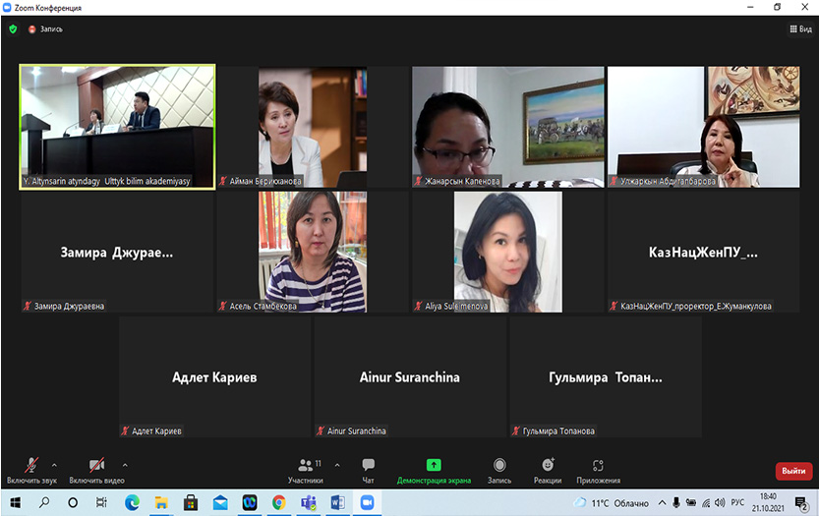
Task: Open the Chat (Чат) panel
Action: click(368, 469)
